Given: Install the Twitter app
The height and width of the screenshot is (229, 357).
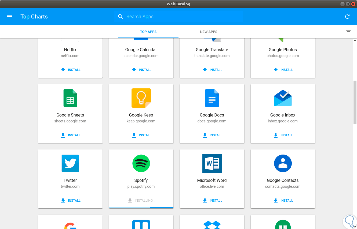Looking at the screenshot, I should (70, 201).
